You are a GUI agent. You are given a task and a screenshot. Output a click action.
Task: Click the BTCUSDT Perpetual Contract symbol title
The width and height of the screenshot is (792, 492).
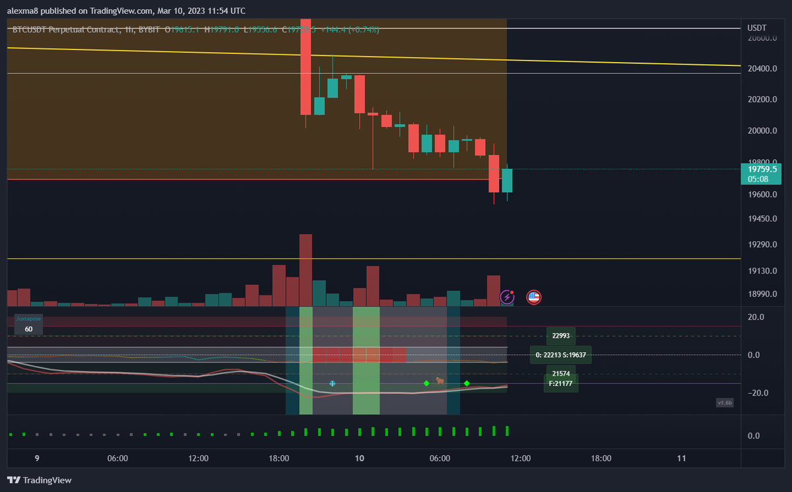67,29
